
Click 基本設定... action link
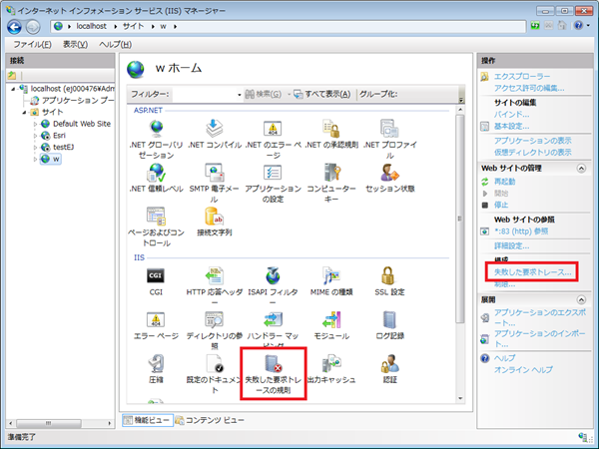point(511,126)
